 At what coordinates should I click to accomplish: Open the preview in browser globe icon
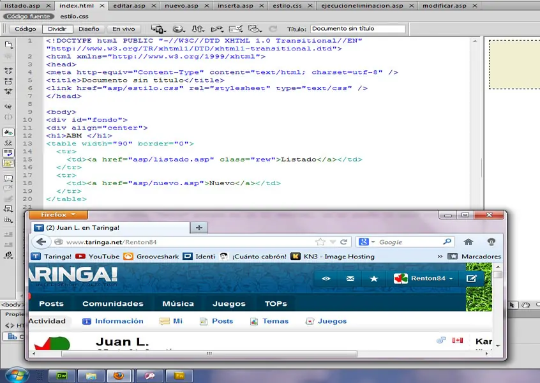point(178,29)
